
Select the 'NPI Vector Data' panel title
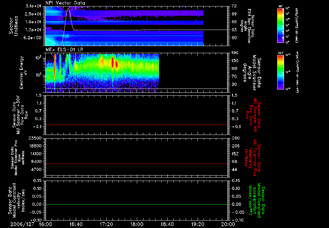point(65,3)
